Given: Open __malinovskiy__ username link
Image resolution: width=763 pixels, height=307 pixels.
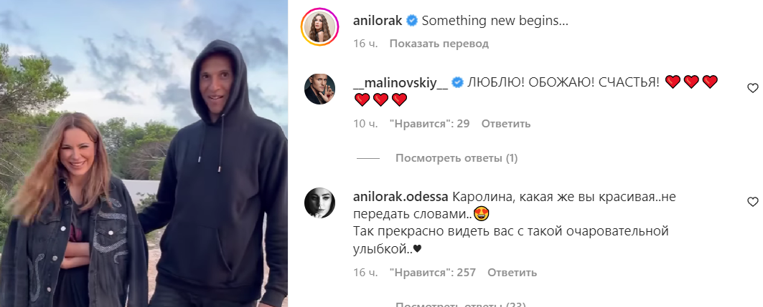Looking at the screenshot, I should coord(401,83).
